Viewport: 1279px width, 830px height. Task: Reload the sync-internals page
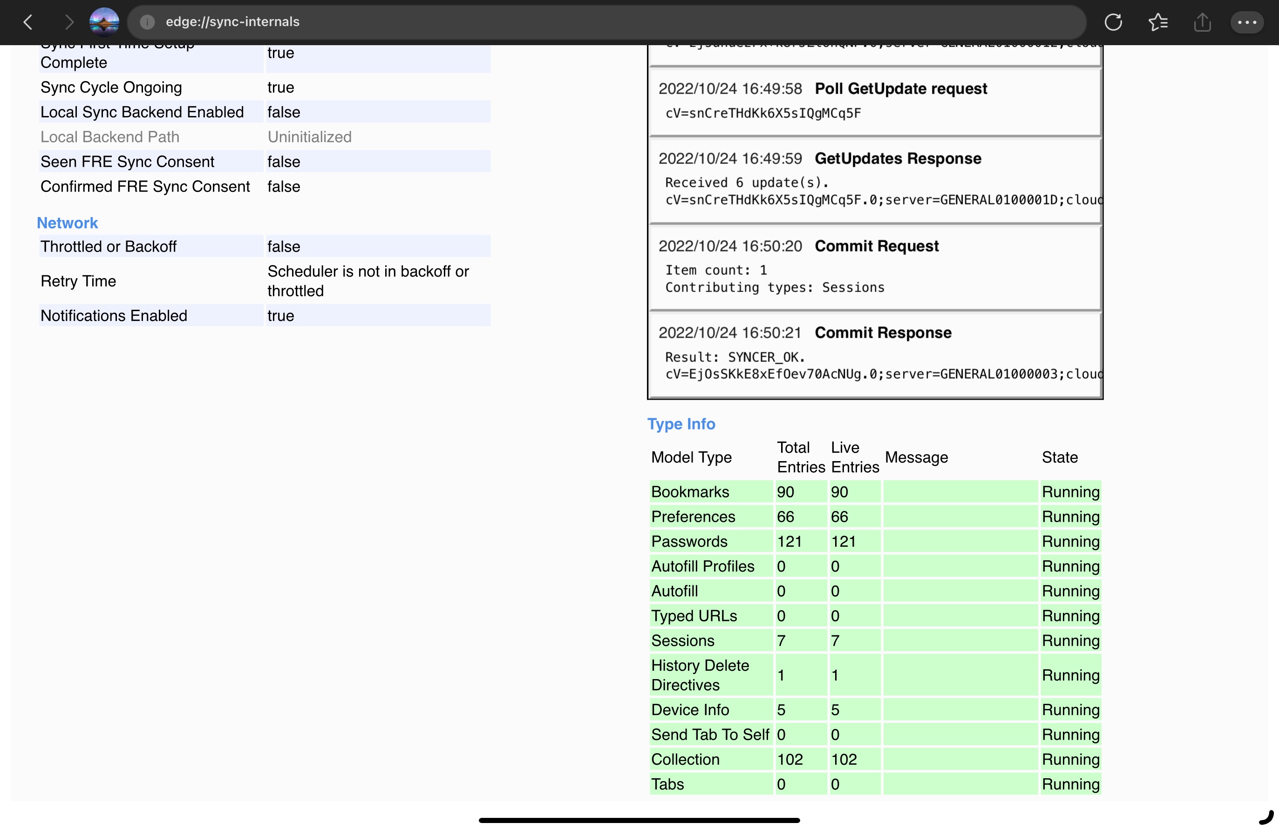[x=1113, y=22]
